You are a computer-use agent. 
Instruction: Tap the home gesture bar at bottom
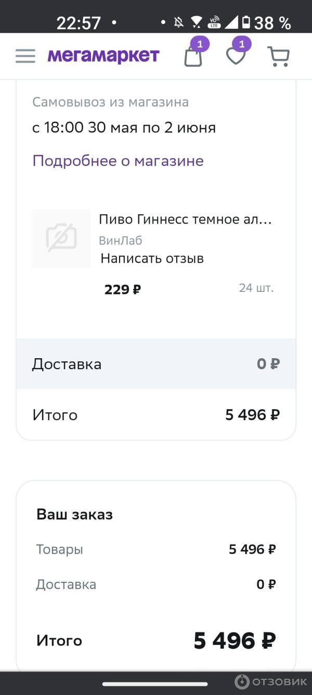155,684
